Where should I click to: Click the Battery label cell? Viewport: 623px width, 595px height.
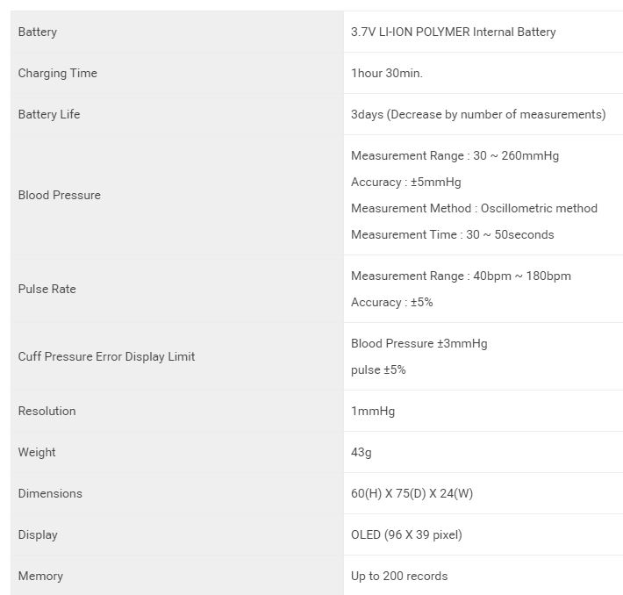pos(38,32)
